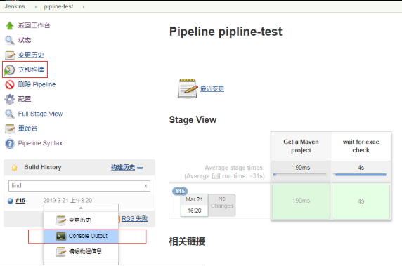
Task: Click the green up-arrow back-to-dashboard icon
Action: pyautogui.click(x=10, y=25)
